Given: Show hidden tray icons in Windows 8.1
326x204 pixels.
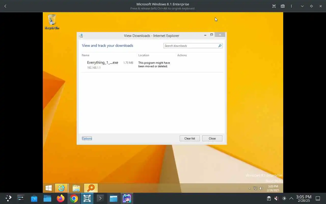Looking at the screenshot, I should click(x=249, y=188).
